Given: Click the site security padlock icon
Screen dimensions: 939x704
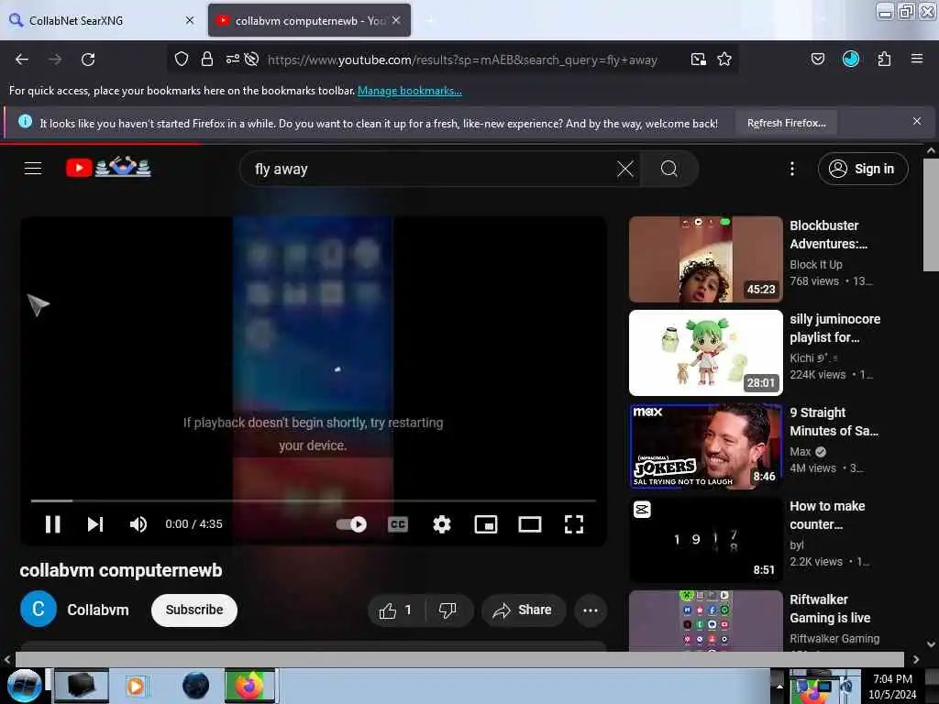Looking at the screenshot, I should click(x=207, y=59).
